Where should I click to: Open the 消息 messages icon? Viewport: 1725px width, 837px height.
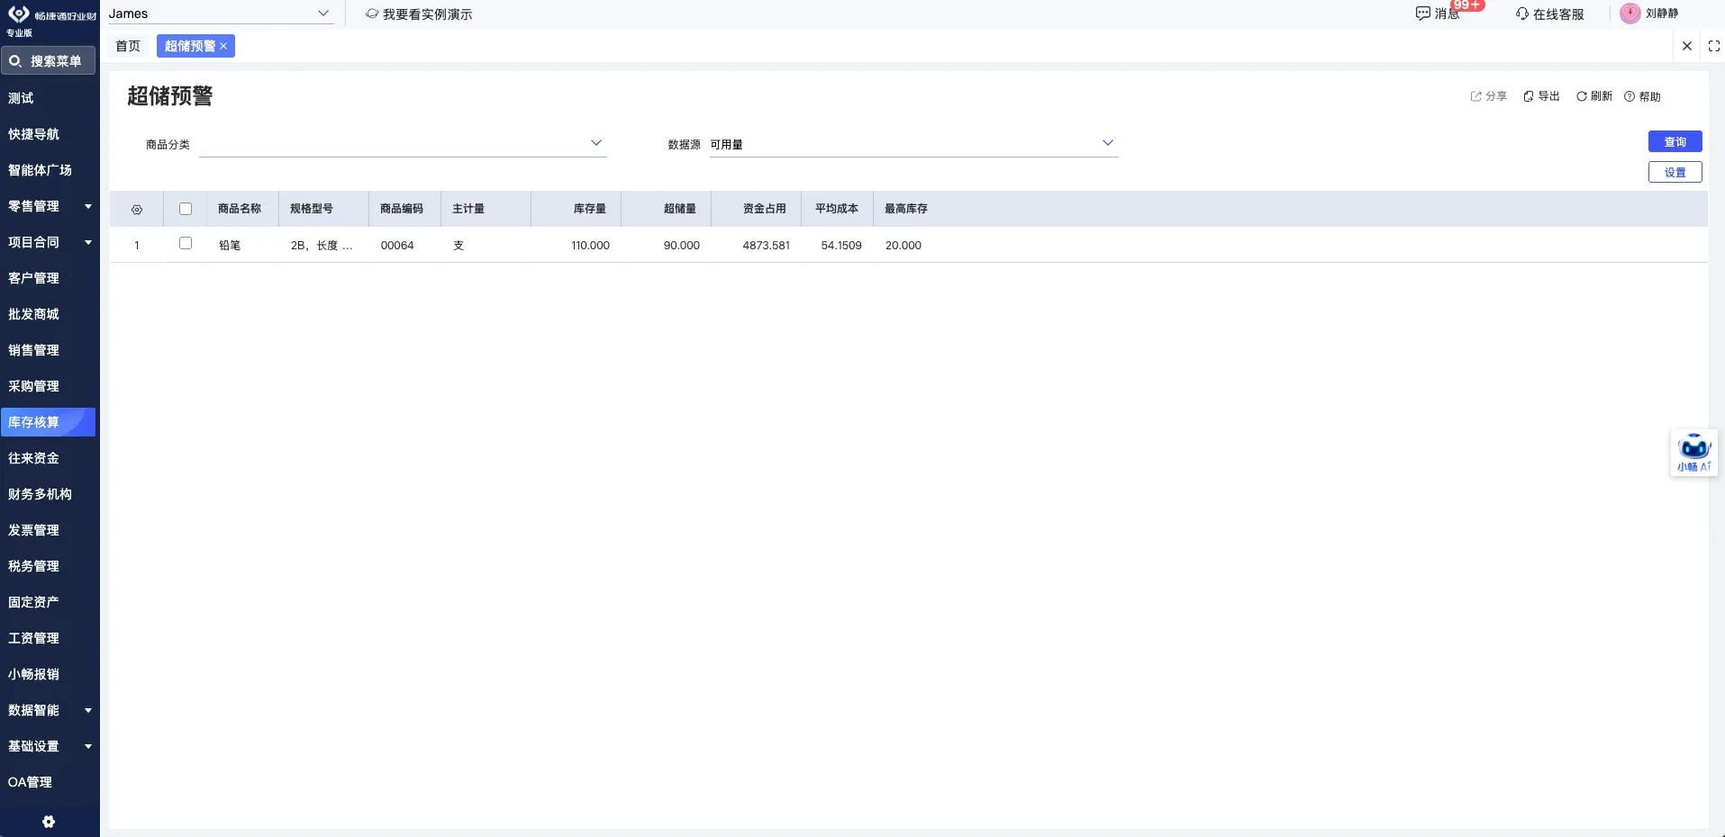(x=1437, y=13)
